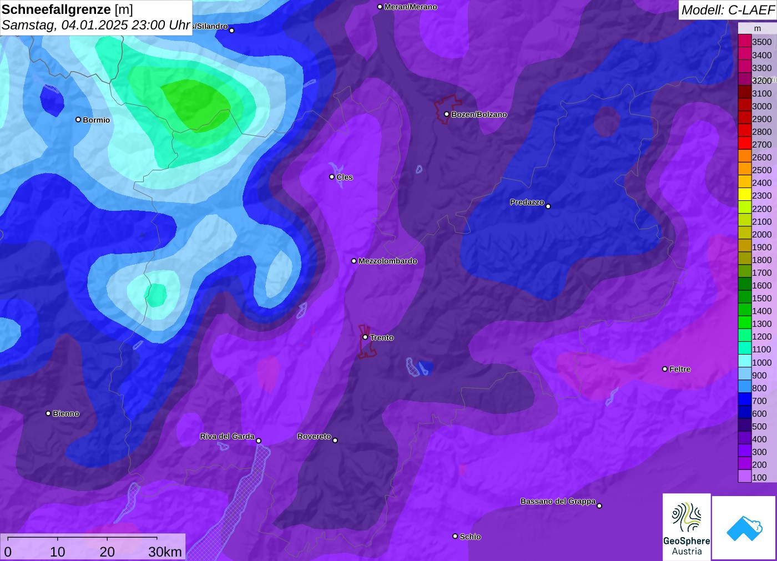Click the blue cloud house logo
Image resolution: width=777 pixels, height=561 pixels.
(744, 528)
